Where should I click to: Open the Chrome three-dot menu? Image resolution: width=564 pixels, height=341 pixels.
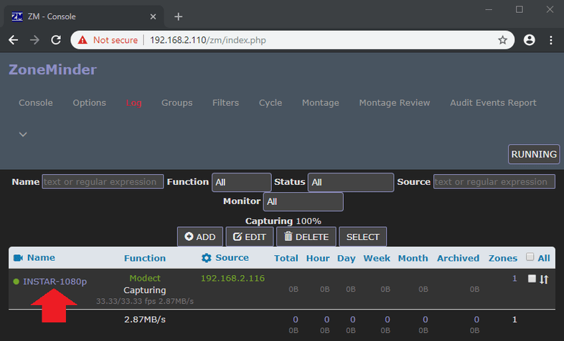pos(551,40)
